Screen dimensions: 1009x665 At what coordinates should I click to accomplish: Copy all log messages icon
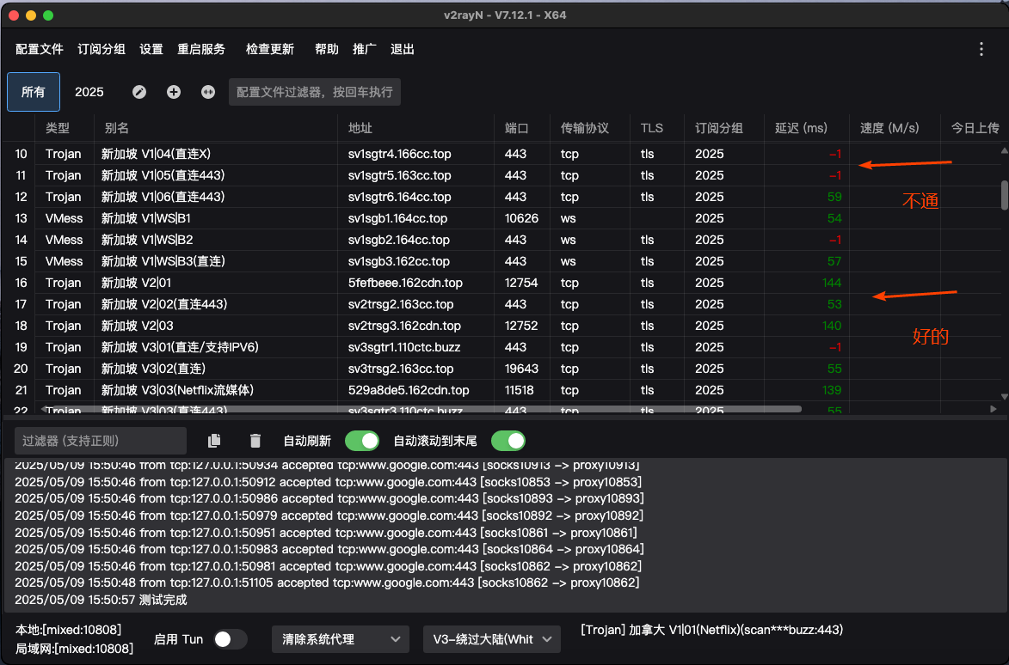pyautogui.click(x=214, y=441)
